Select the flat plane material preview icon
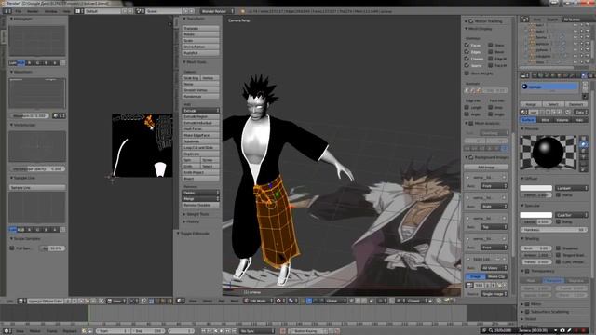Image resolution: width=596 pixels, height=335 pixels. click(x=584, y=139)
